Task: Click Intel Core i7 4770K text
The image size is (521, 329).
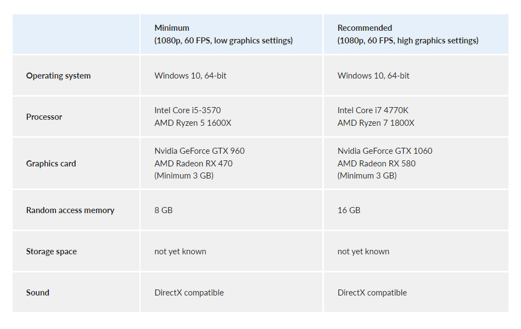Action: point(373,110)
